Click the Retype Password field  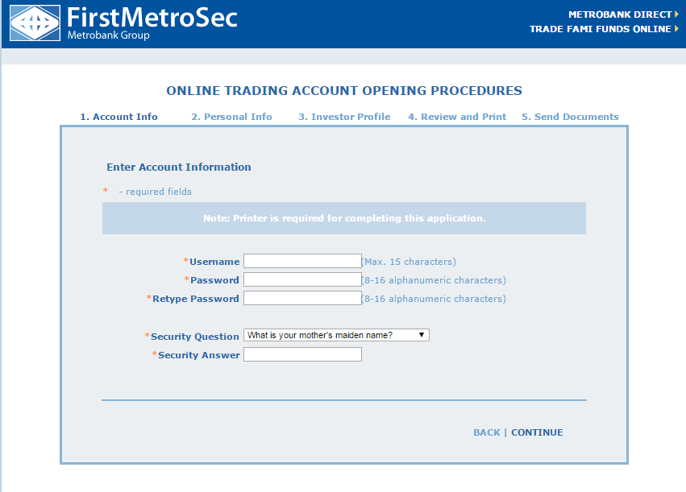(302, 298)
